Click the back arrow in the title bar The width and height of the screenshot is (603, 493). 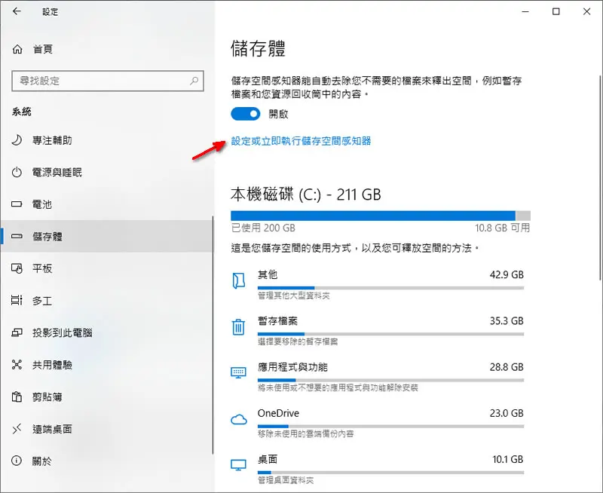point(17,11)
